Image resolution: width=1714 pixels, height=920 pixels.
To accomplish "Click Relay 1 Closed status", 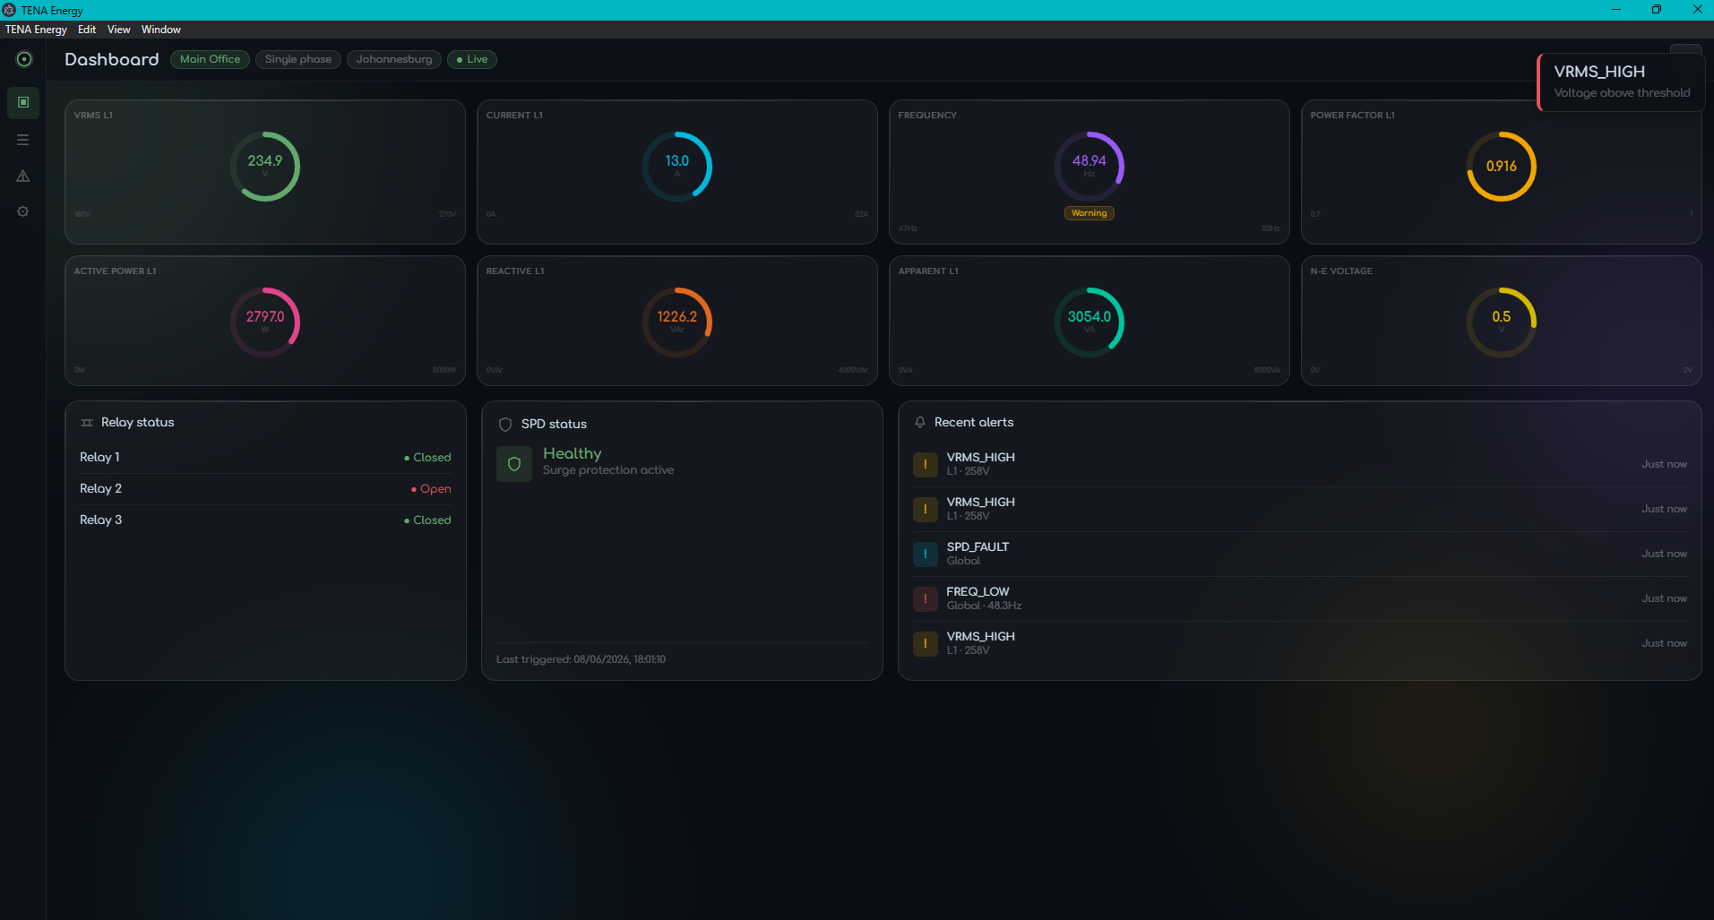I will (427, 458).
